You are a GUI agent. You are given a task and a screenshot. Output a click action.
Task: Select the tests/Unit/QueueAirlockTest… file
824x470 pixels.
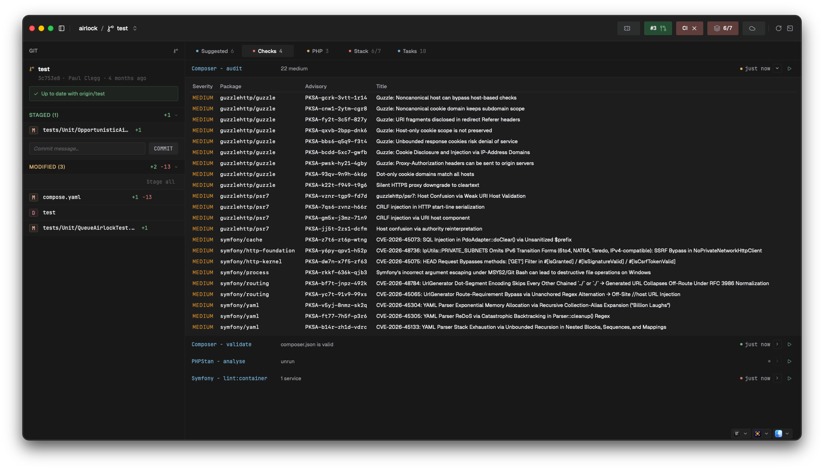(104, 228)
